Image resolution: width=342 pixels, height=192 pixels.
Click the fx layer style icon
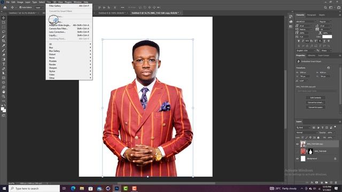tap(312, 182)
